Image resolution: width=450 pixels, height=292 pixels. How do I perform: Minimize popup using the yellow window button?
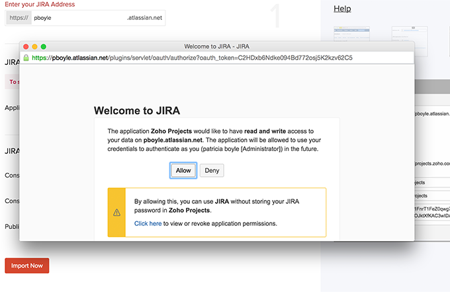click(x=35, y=47)
